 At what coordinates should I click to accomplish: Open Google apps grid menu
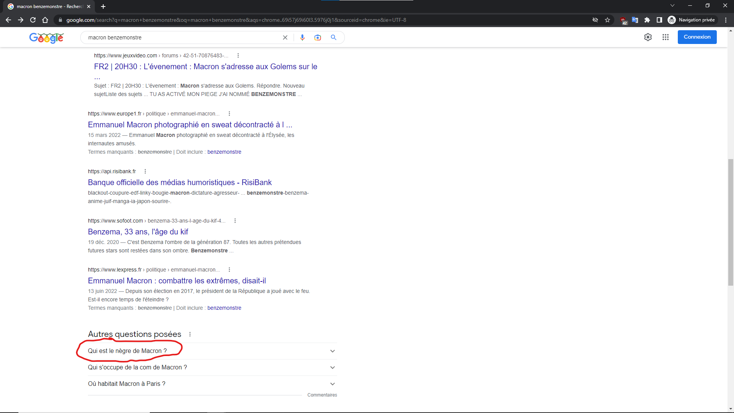click(x=666, y=37)
